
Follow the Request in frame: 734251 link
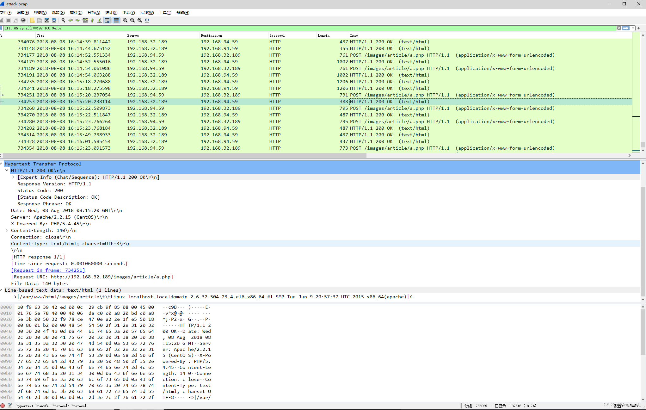tap(48, 270)
